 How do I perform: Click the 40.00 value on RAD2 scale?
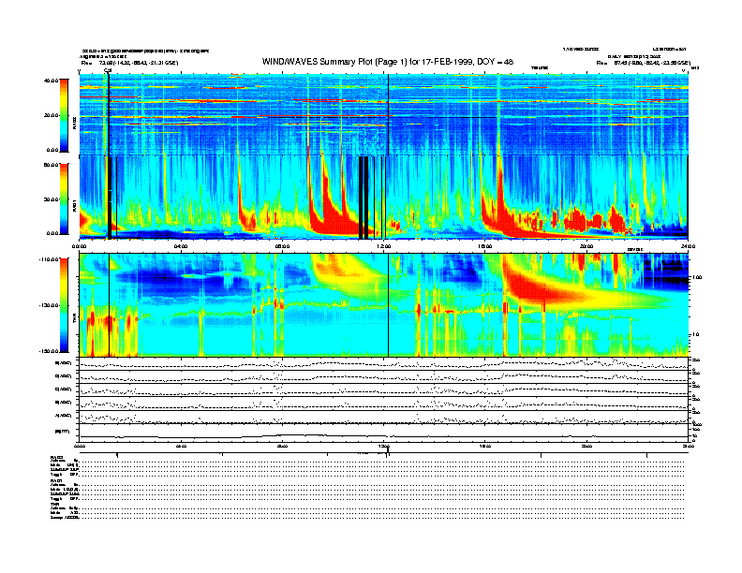(x=51, y=81)
